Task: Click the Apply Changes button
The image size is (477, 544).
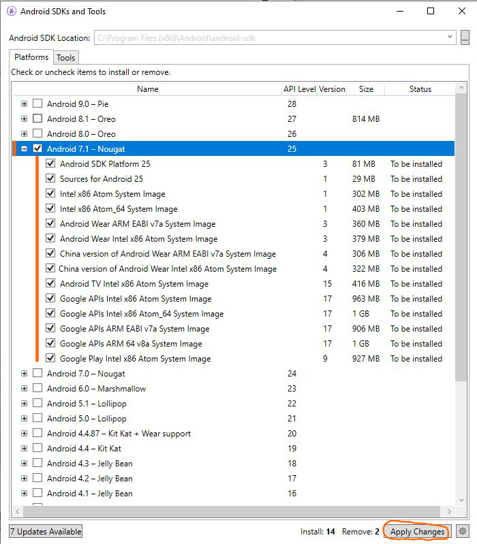Action: pyautogui.click(x=417, y=532)
